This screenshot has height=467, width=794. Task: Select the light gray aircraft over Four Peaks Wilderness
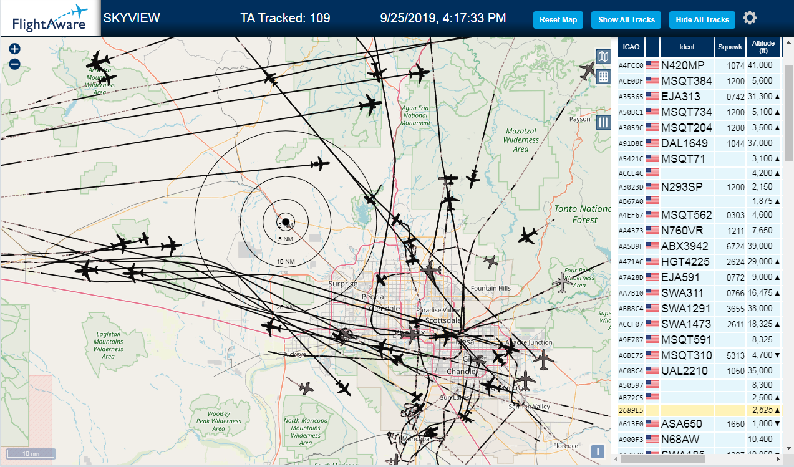click(563, 282)
